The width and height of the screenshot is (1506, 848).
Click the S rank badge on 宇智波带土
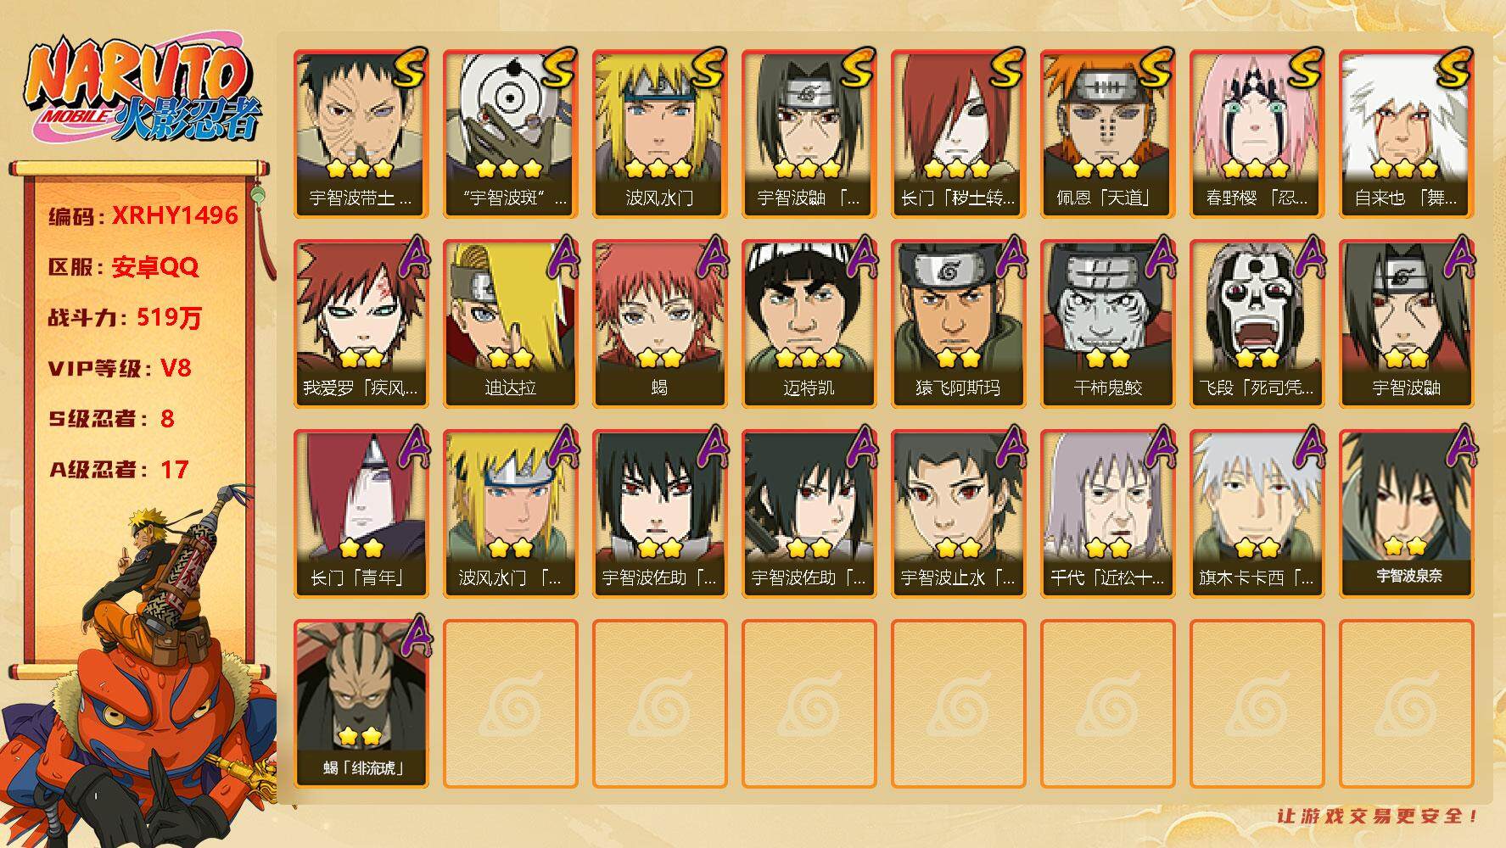click(410, 67)
